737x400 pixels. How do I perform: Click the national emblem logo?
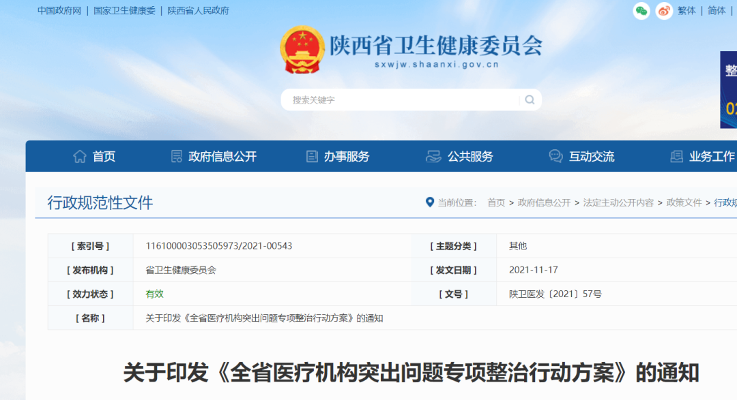(x=302, y=49)
